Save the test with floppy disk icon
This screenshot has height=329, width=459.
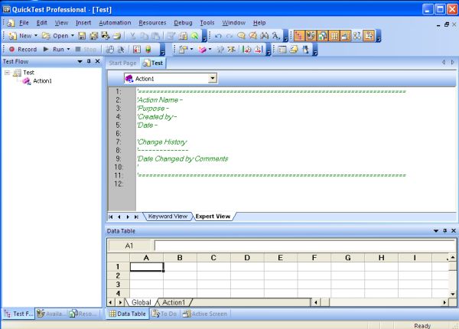pyautogui.click(x=82, y=36)
